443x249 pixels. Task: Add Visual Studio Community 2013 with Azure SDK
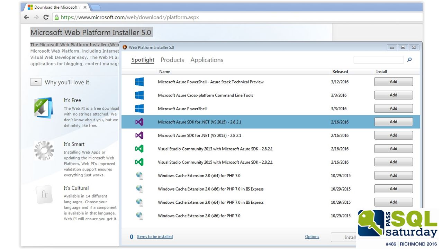click(x=394, y=148)
